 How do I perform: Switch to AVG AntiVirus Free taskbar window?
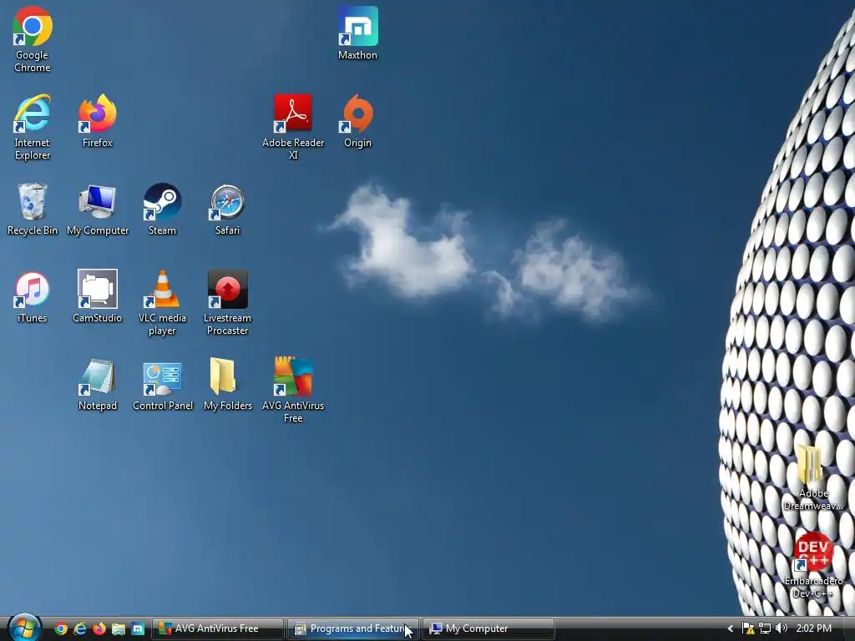click(x=218, y=628)
